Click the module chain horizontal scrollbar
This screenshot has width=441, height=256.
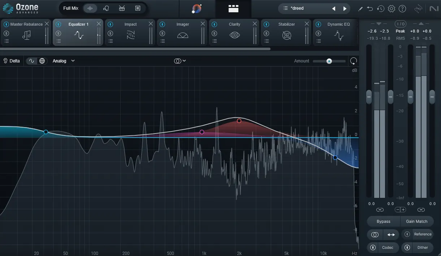click(135, 49)
